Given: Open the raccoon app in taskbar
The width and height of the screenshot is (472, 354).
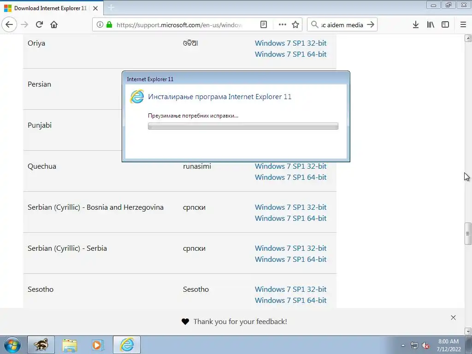Looking at the screenshot, I should tap(41, 345).
